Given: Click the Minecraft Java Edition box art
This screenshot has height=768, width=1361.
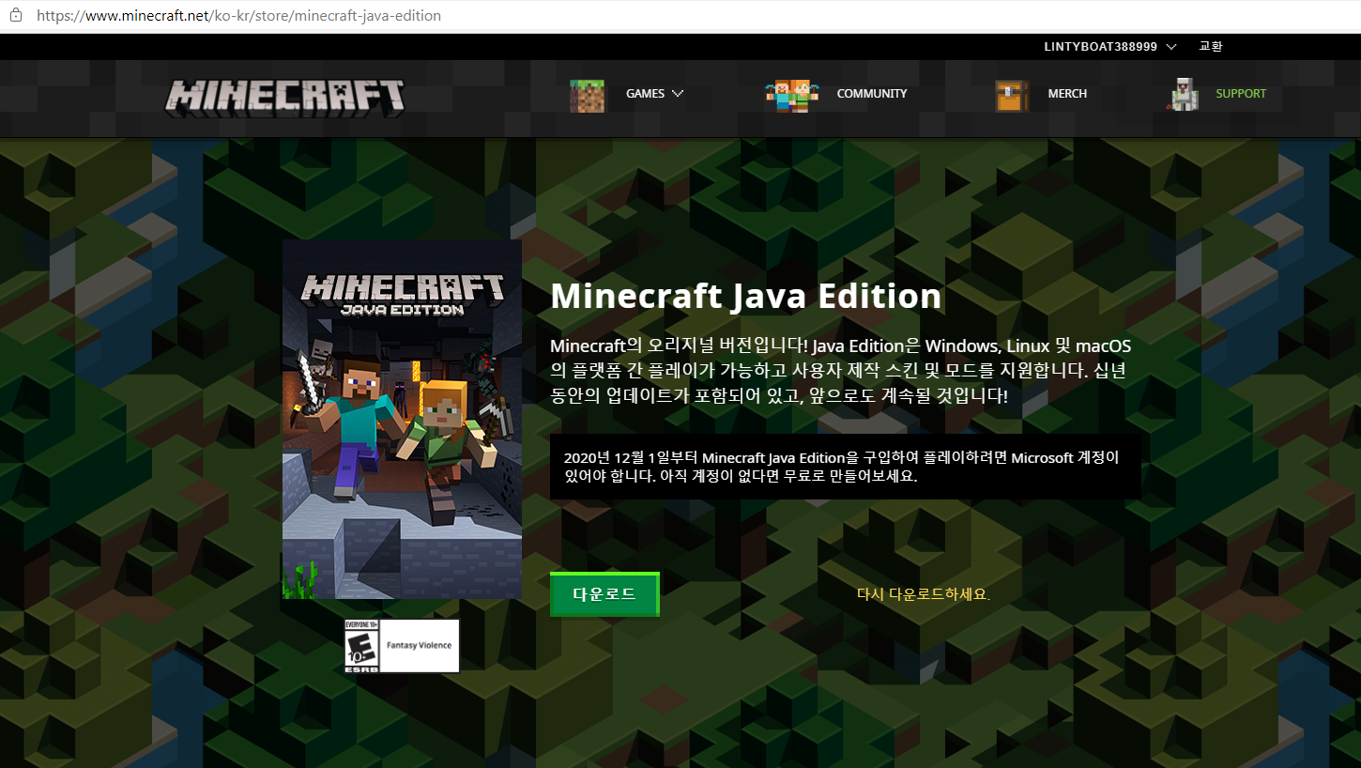Looking at the screenshot, I should coord(402,419).
